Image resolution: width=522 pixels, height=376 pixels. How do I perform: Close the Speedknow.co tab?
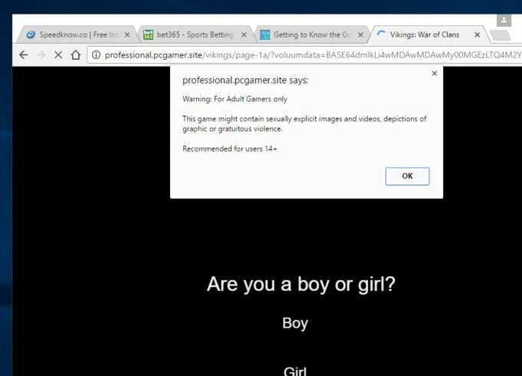[127, 34]
